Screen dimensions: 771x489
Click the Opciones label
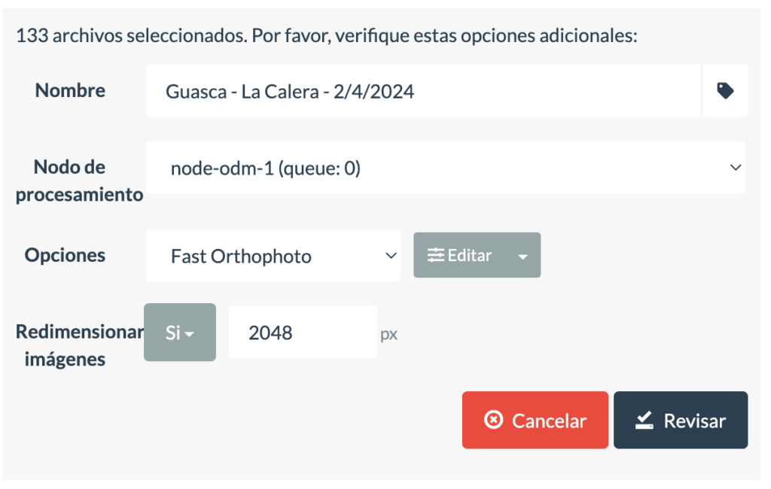point(65,255)
